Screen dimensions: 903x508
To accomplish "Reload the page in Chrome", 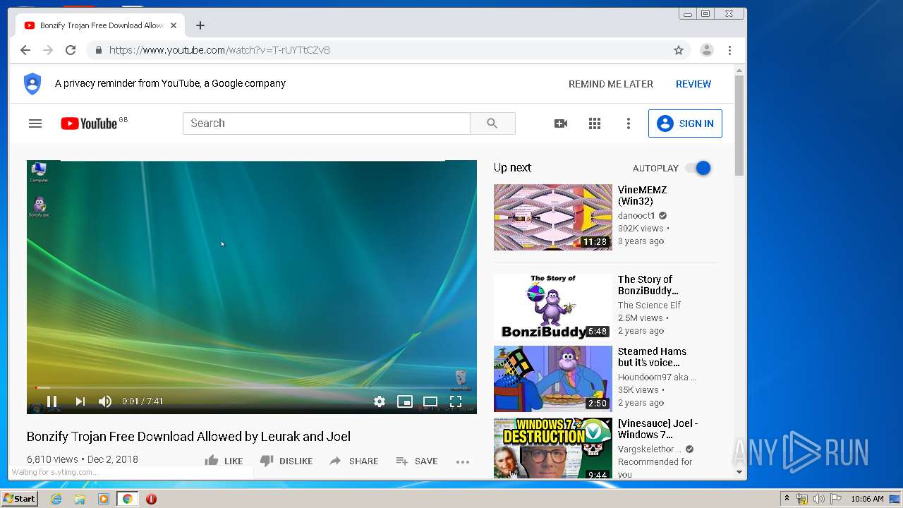I will click(71, 50).
